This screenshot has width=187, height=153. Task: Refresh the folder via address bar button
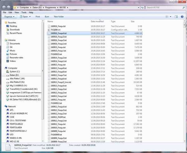[142, 7]
